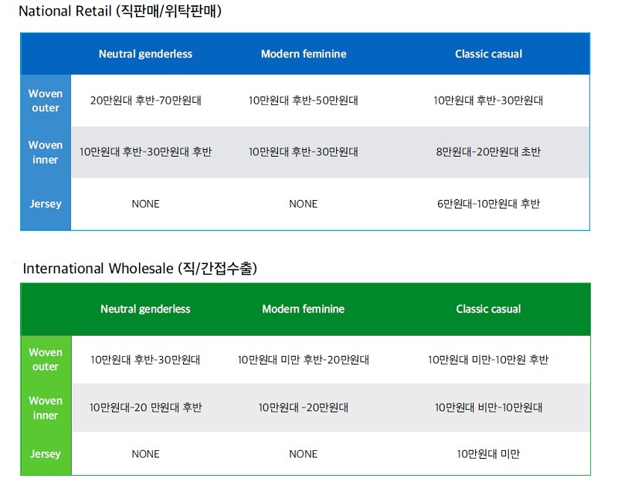This screenshot has width=618, height=485.
Task: Select the Wholesale Jersey cell 10만원대 미만
Action: pyautogui.click(x=488, y=454)
